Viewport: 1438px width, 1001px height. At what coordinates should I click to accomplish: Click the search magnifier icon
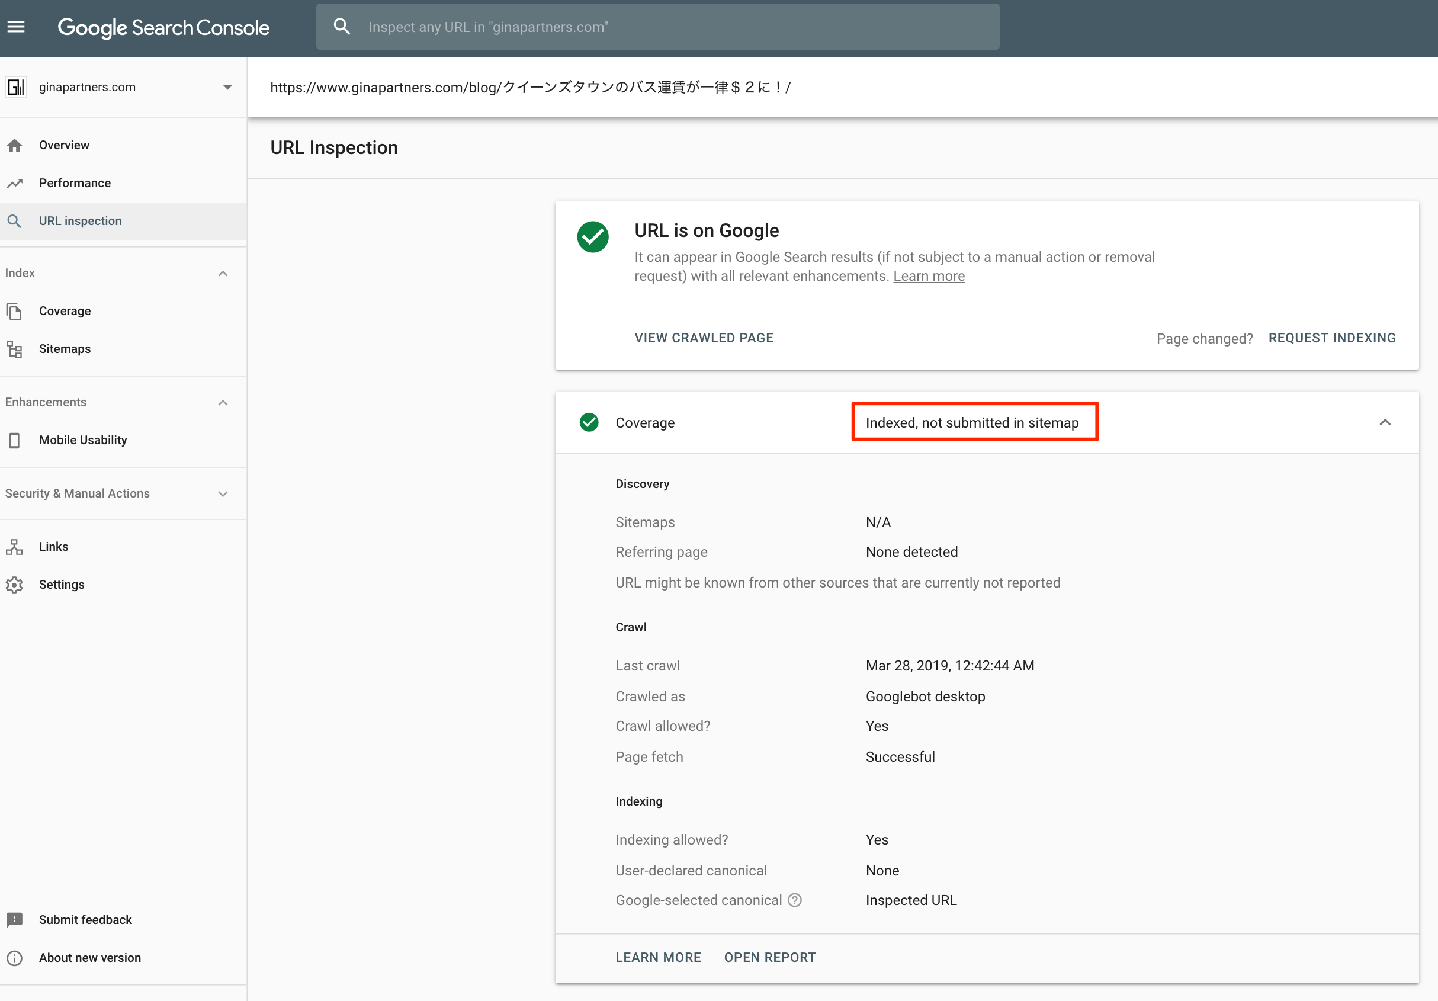point(341,27)
